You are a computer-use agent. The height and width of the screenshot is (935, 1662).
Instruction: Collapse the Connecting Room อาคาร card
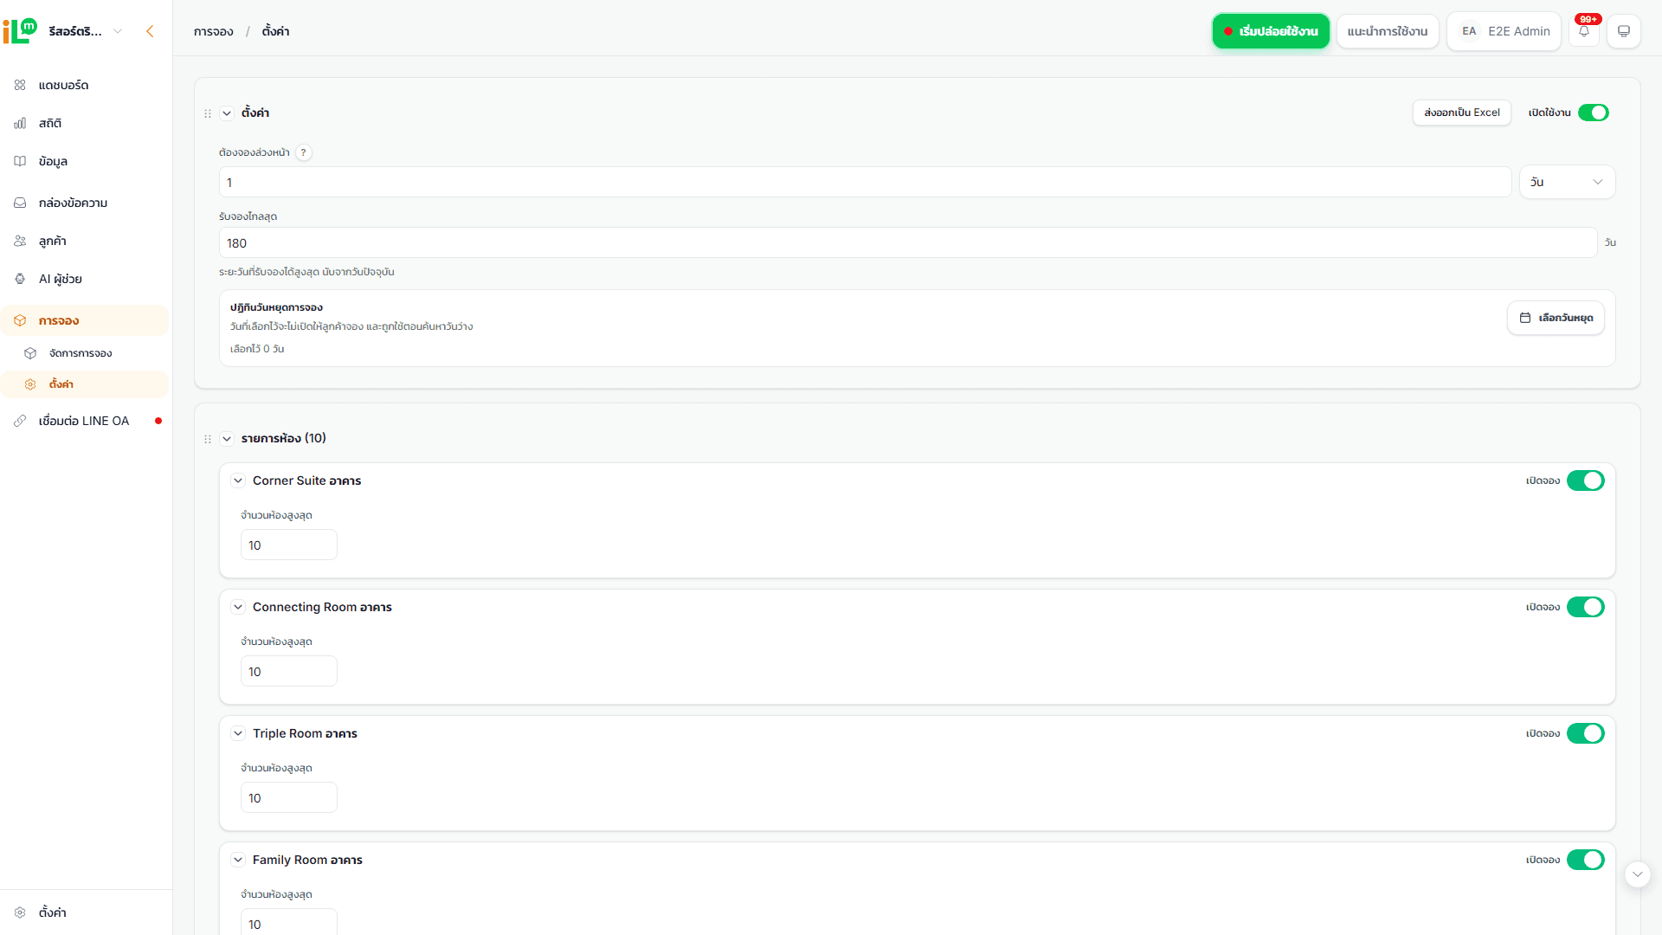click(x=238, y=607)
